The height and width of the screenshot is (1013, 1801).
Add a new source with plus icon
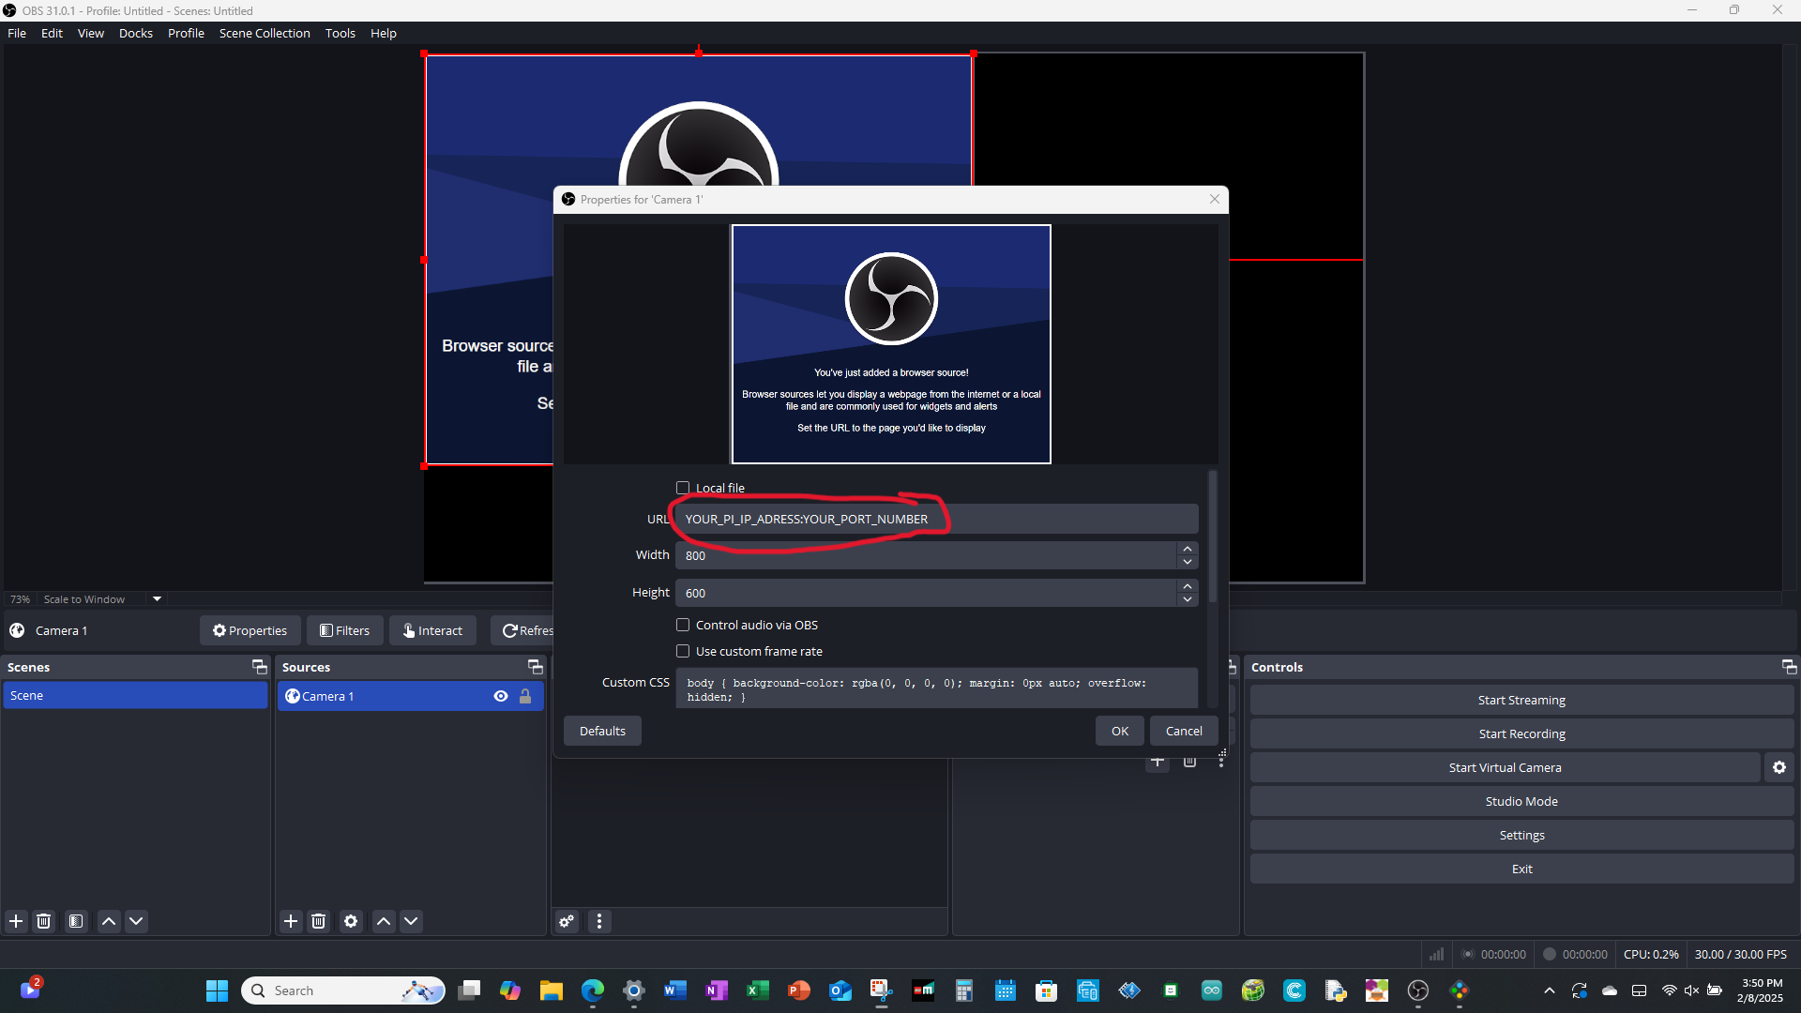tap(291, 921)
